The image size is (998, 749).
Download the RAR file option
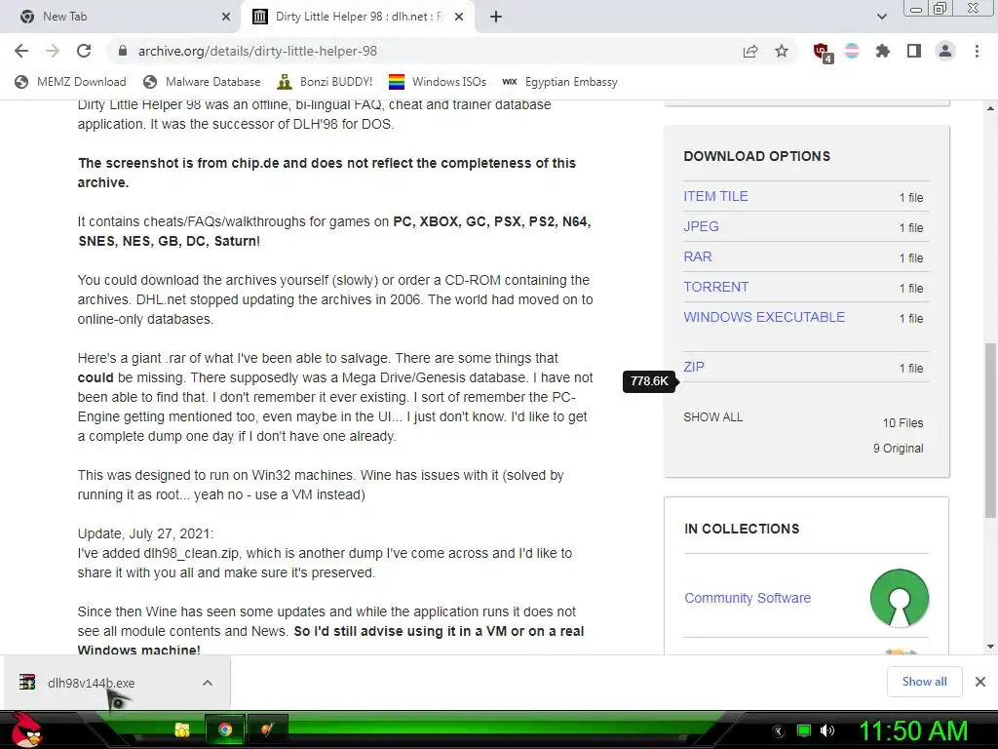[698, 256]
